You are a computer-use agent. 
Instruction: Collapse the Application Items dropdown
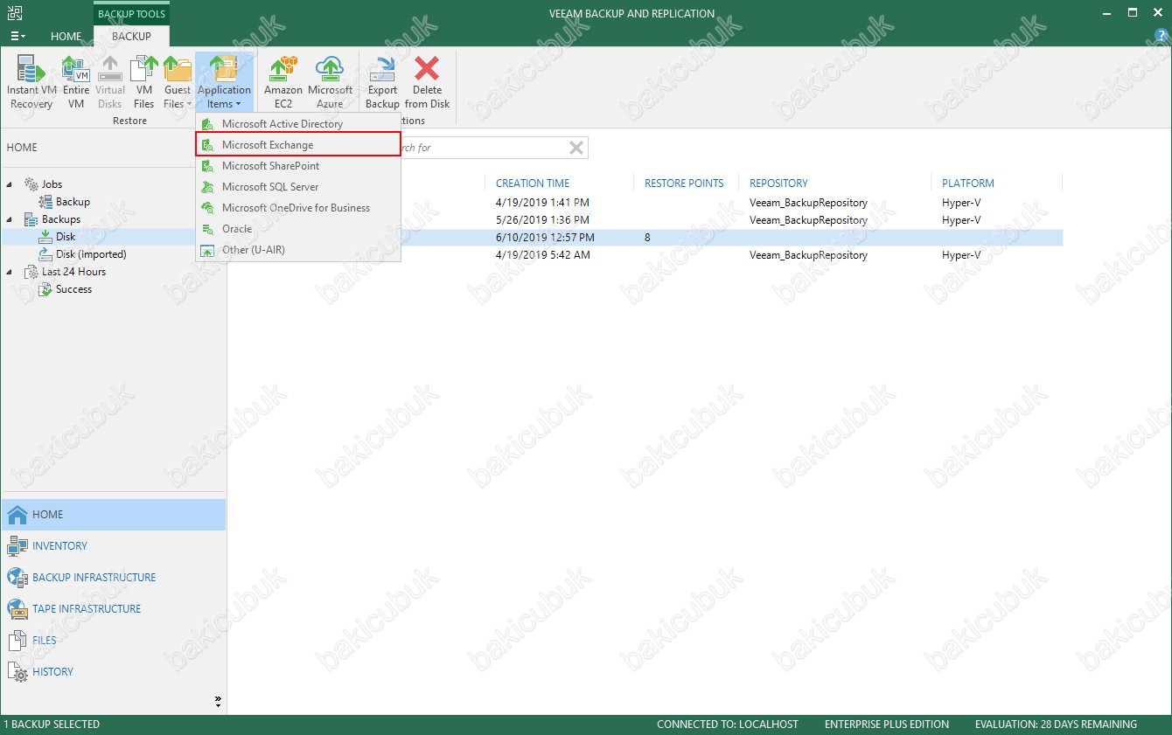click(x=224, y=83)
